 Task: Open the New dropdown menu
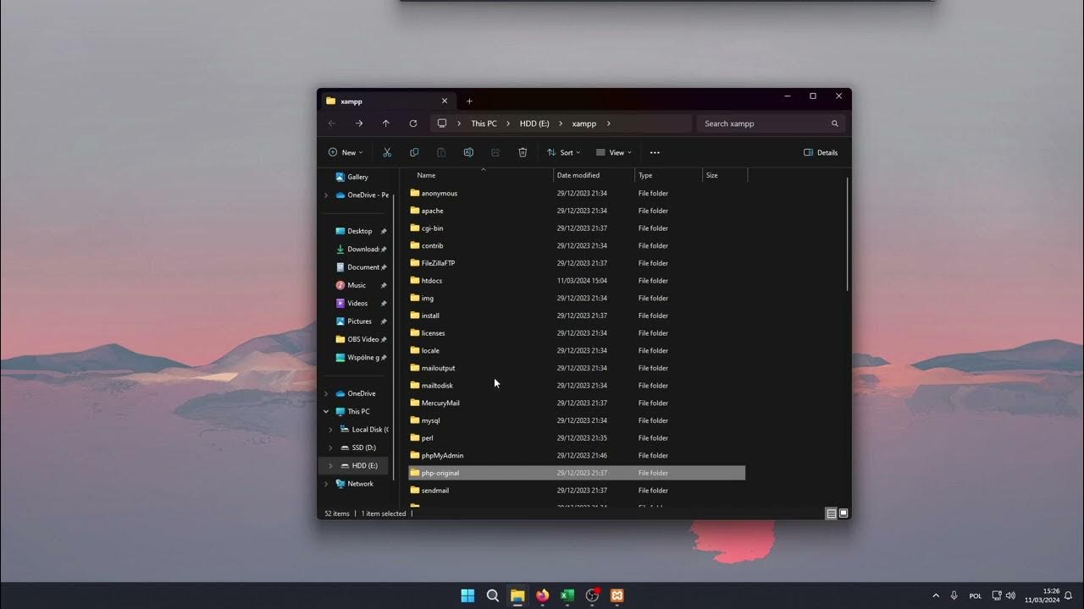346,152
